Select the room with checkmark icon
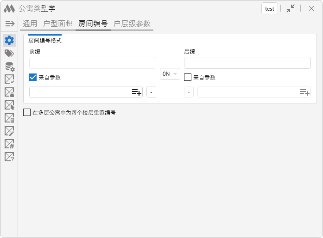Screen dimensions: 323x238 [x=9, y=79]
